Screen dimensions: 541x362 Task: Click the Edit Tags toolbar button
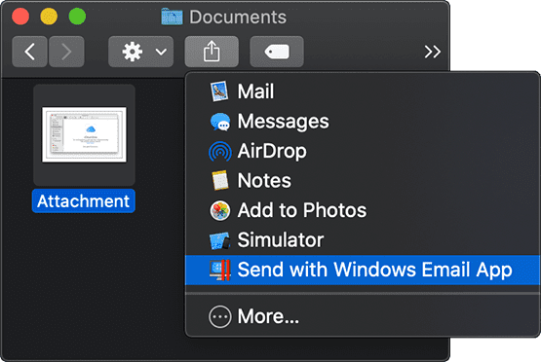pyautogui.click(x=277, y=52)
